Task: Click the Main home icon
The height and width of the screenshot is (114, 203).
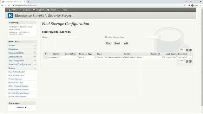Action: [10, 10]
